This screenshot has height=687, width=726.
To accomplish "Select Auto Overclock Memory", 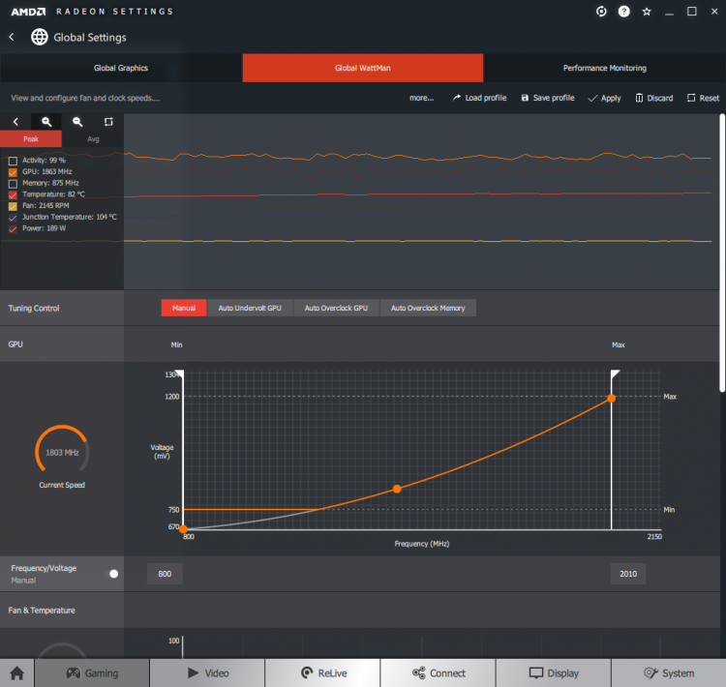I will (428, 308).
